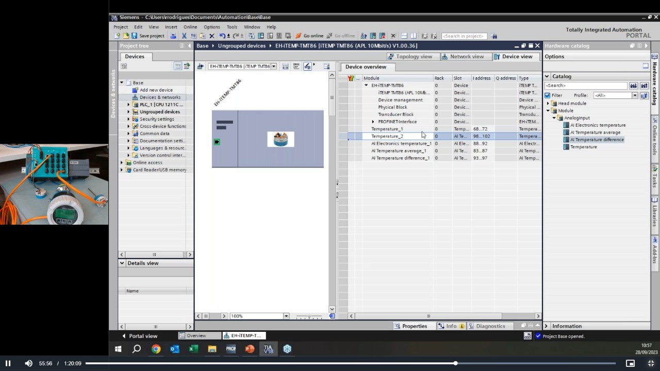Open the device selector dropdown EH-iTEMP-TMT86

click(x=274, y=66)
